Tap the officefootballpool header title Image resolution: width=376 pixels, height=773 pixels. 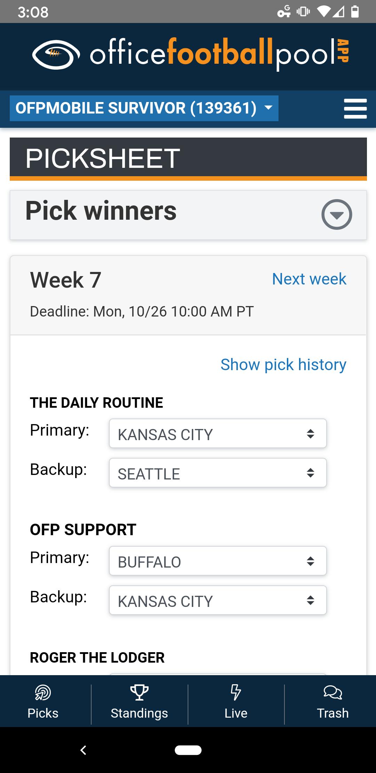(x=219, y=54)
